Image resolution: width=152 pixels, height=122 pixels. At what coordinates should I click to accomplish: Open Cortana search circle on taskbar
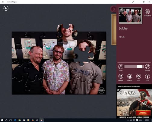click(x=6, y=120)
